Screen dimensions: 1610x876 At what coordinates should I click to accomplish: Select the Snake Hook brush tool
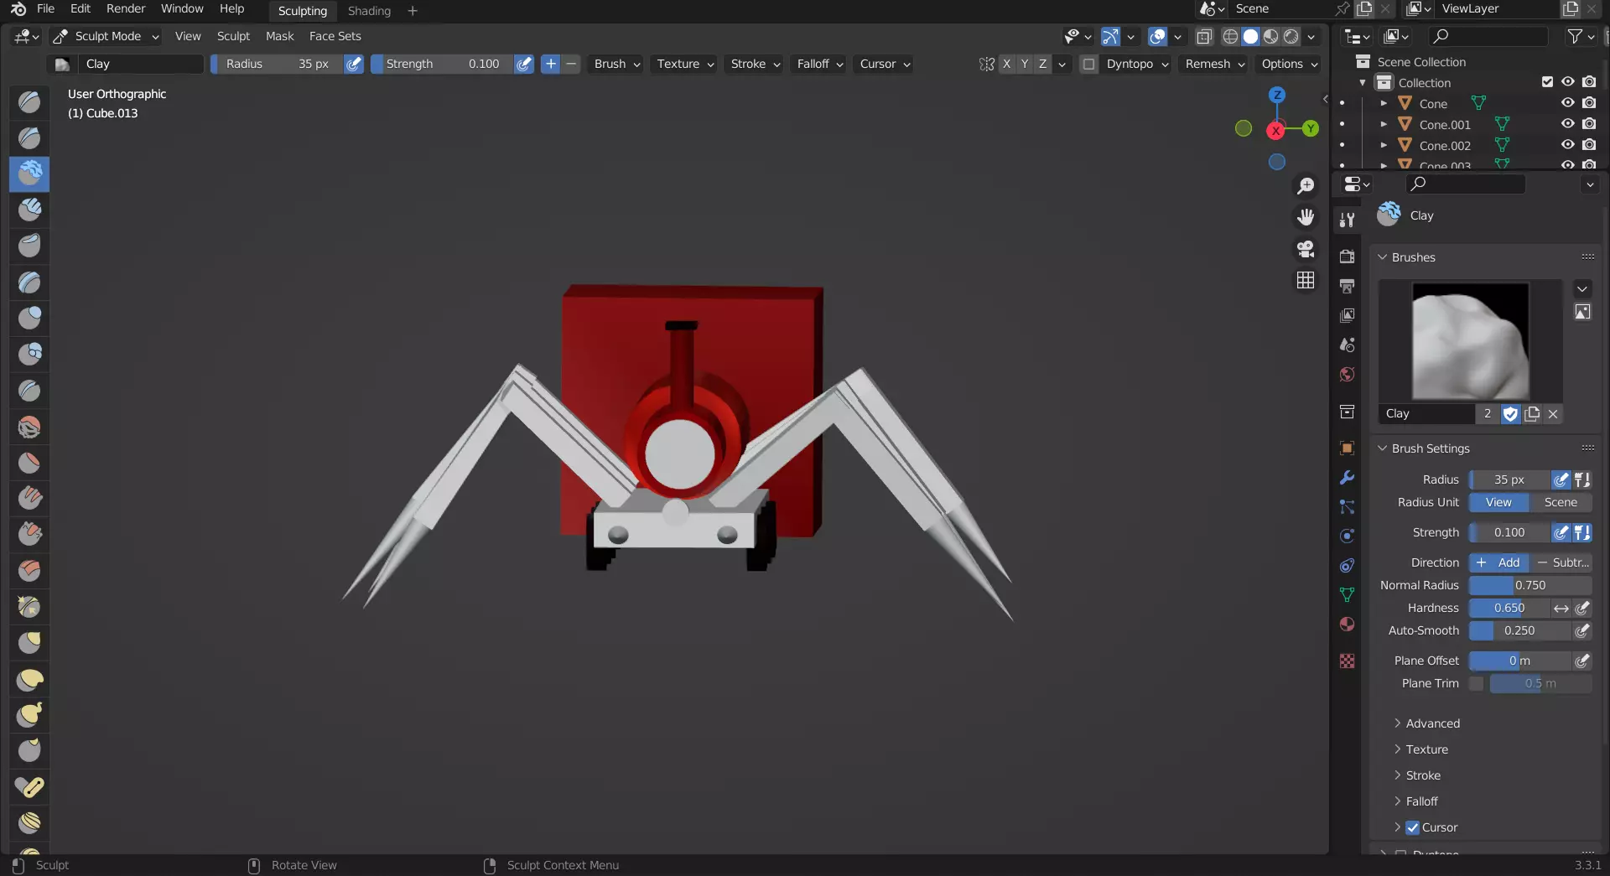[29, 716]
